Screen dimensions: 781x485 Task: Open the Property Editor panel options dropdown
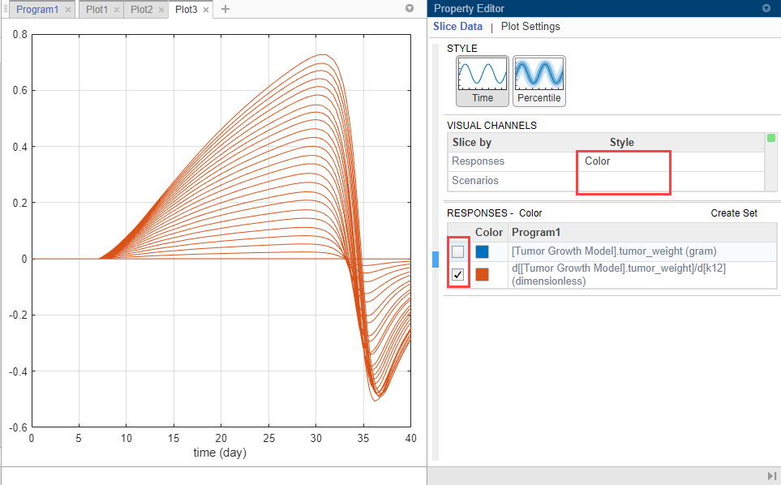tap(766, 8)
